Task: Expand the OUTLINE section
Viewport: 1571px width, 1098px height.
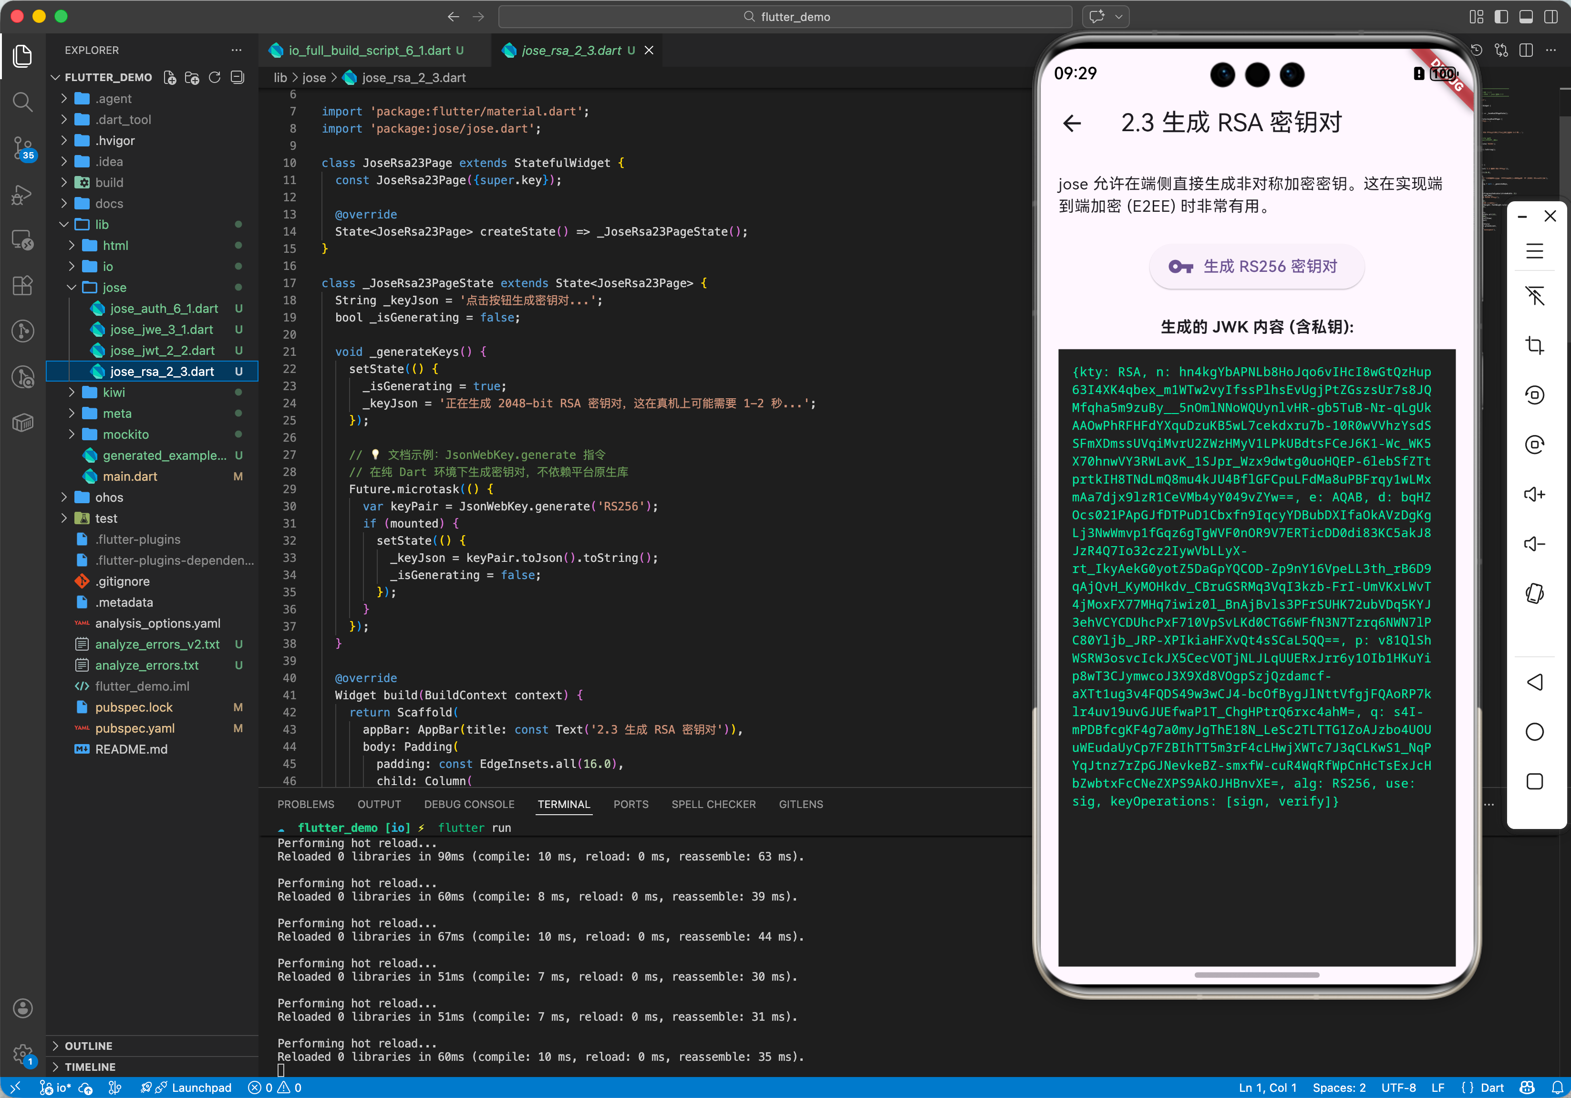Action: click(x=88, y=1046)
